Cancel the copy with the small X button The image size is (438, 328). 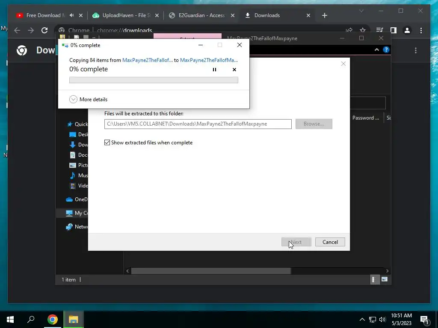click(234, 70)
